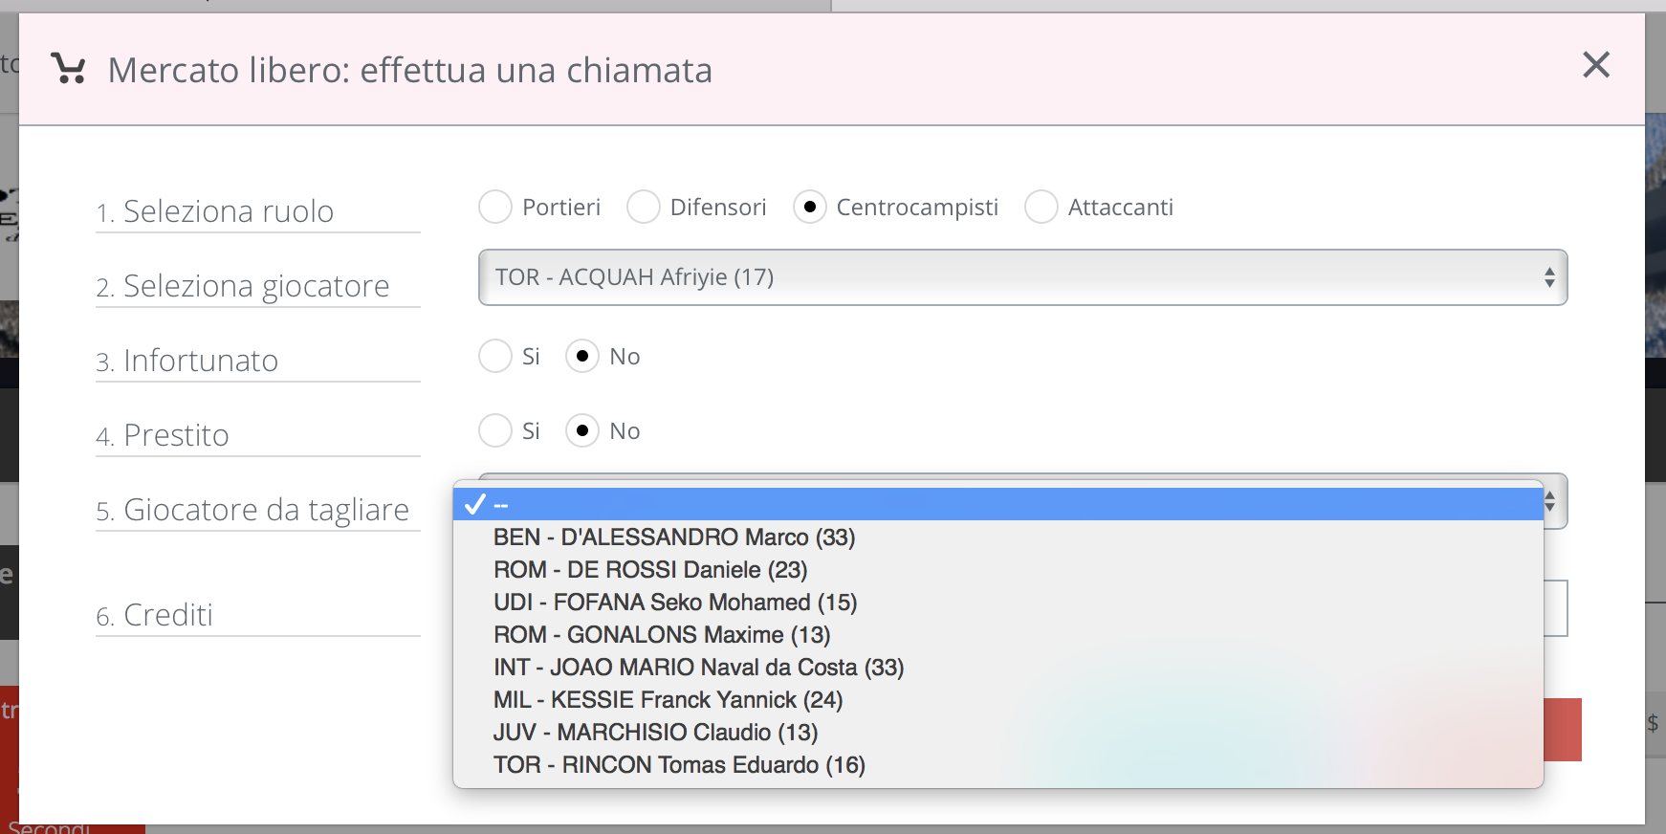Click the shopping cart icon in header
The image size is (1666, 834).
click(68, 69)
